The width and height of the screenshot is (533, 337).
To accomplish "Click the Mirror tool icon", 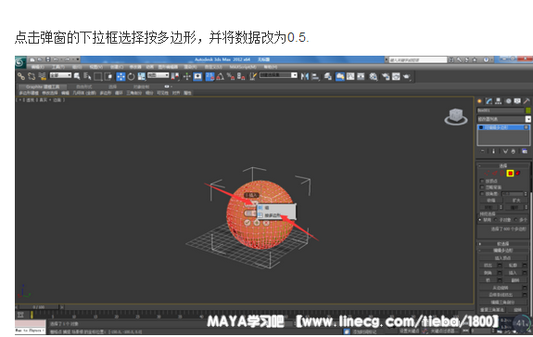I will click(x=305, y=76).
